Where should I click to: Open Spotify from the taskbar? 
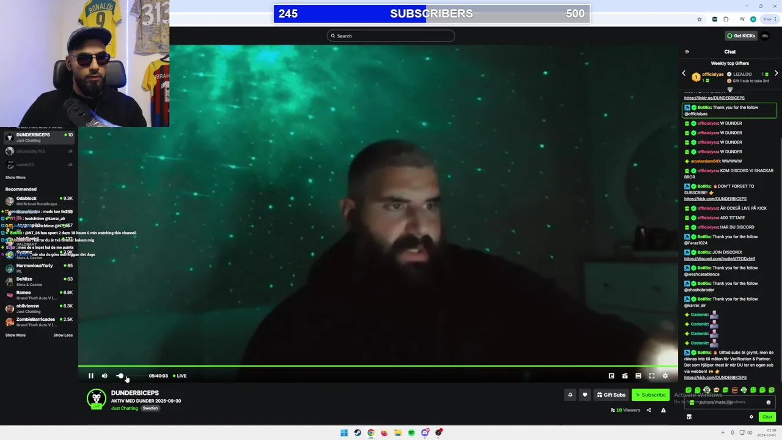pyautogui.click(x=411, y=433)
